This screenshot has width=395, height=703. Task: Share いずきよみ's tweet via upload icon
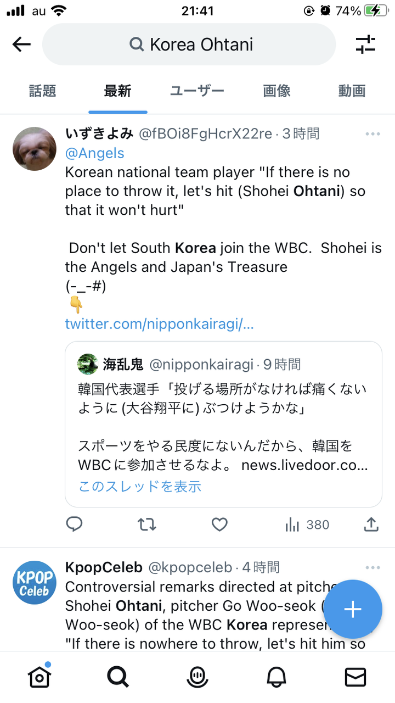371,525
